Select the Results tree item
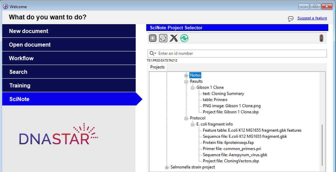The height and width of the screenshot is (172, 336). pyautogui.click(x=196, y=81)
